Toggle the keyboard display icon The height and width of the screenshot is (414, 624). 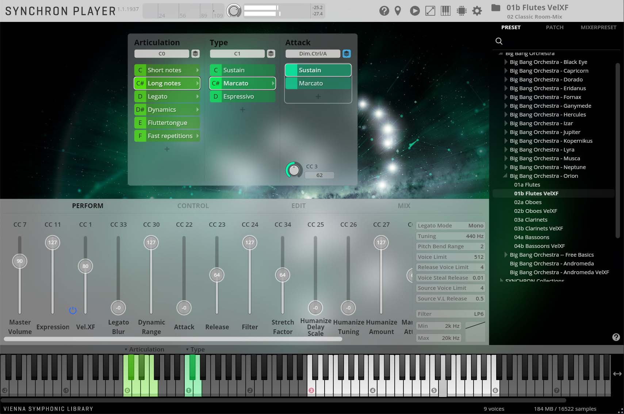445,11
